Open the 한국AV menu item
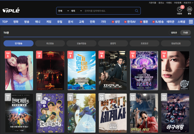This screenshot has height=134, width=194. click(130, 22)
